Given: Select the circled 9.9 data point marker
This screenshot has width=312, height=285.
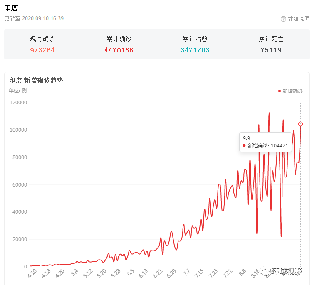Looking at the screenshot, I should click(x=300, y=124).
